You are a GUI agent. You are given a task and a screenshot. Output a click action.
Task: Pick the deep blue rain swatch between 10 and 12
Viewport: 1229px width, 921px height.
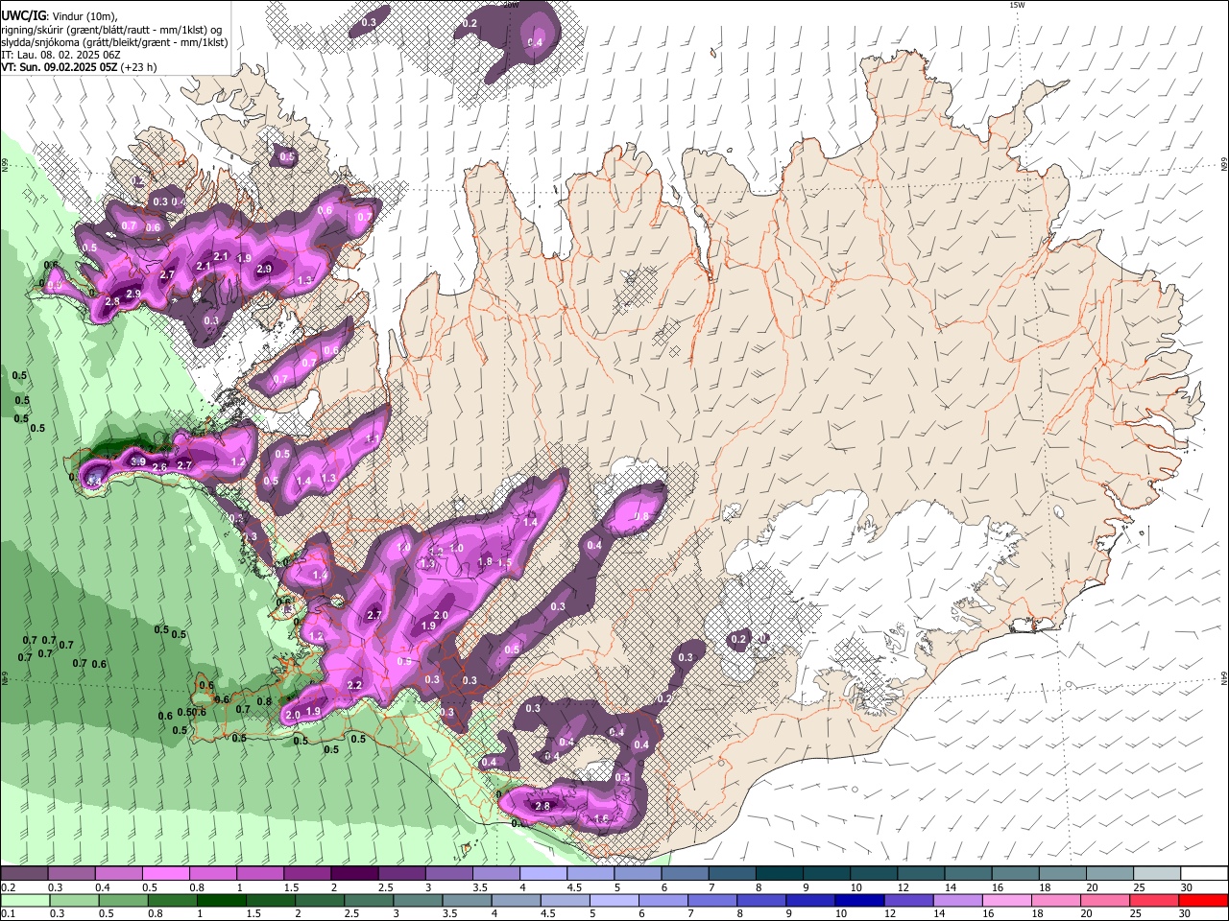tap(857, 901)
